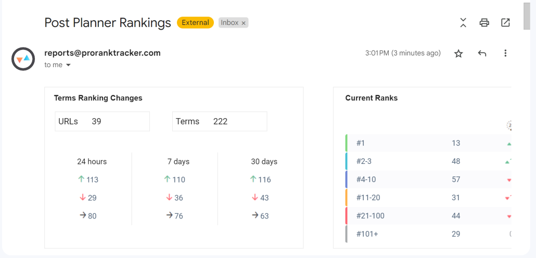
Task: Click the green color bar of #1 row
Action: pyautogui.click(x=346, y=143)
